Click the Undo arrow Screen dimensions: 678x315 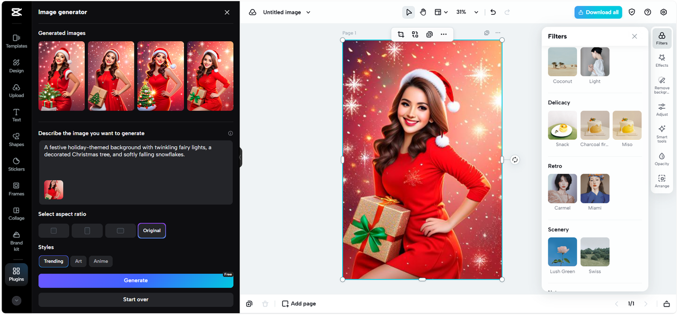click(x=493, y=12)
